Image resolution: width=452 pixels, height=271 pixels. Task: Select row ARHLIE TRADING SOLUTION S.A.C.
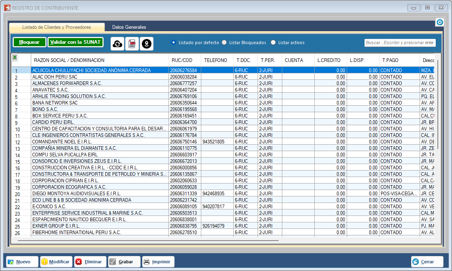click(223, 96)
